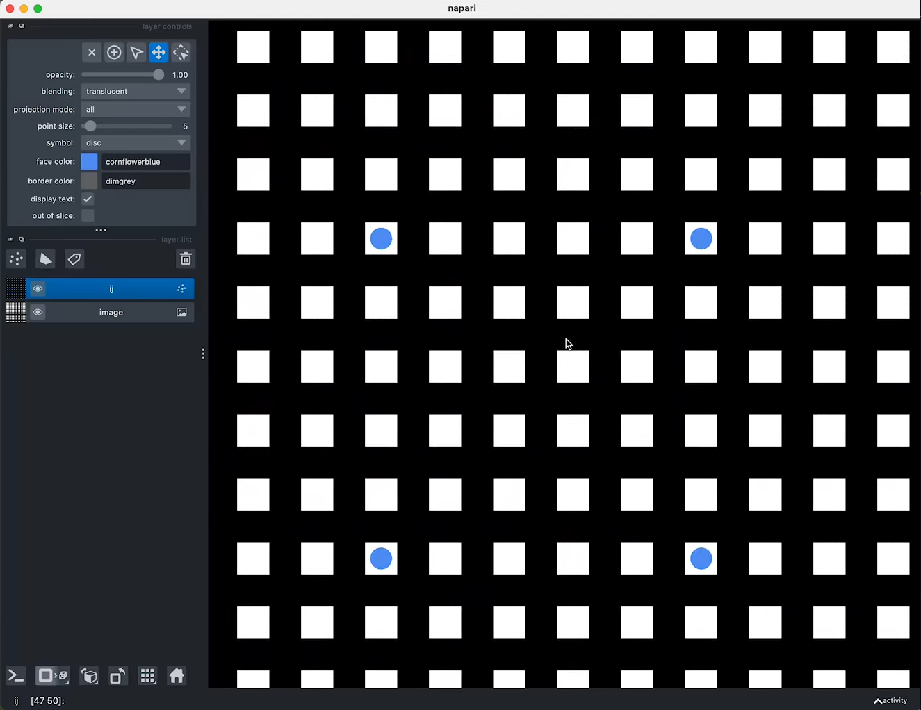Select the add points tool
The width and height of the screenshot is (921, 710).
(114, 52)
